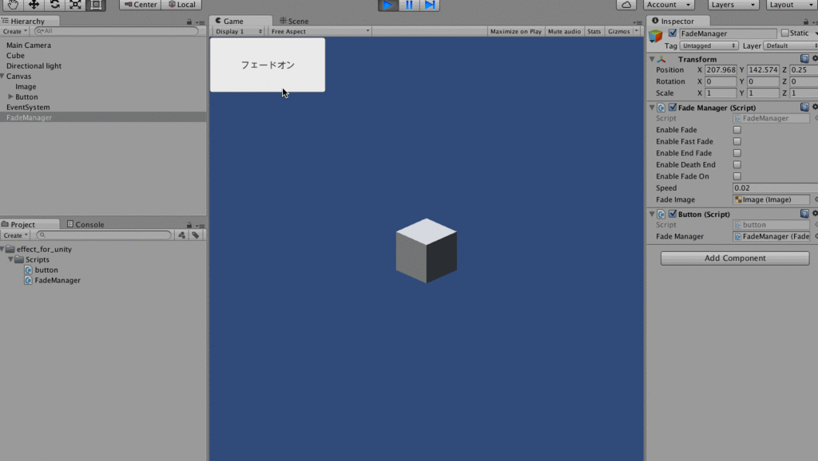Select the Move tool
818x461 pixels.
[32, 5]
